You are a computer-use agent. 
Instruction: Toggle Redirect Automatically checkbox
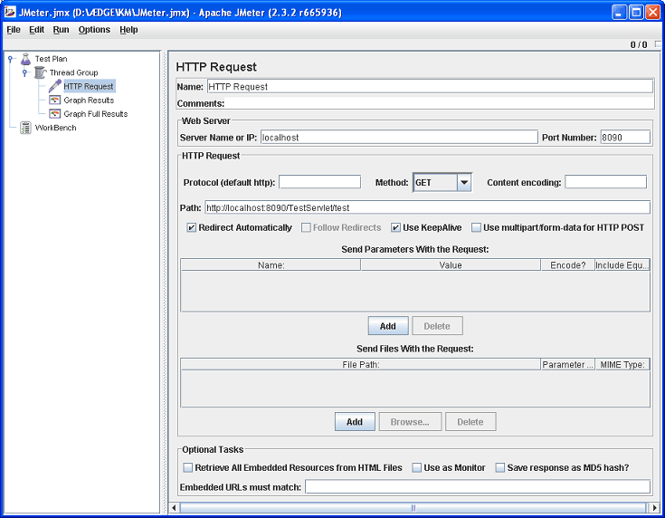tap(191, 227)
